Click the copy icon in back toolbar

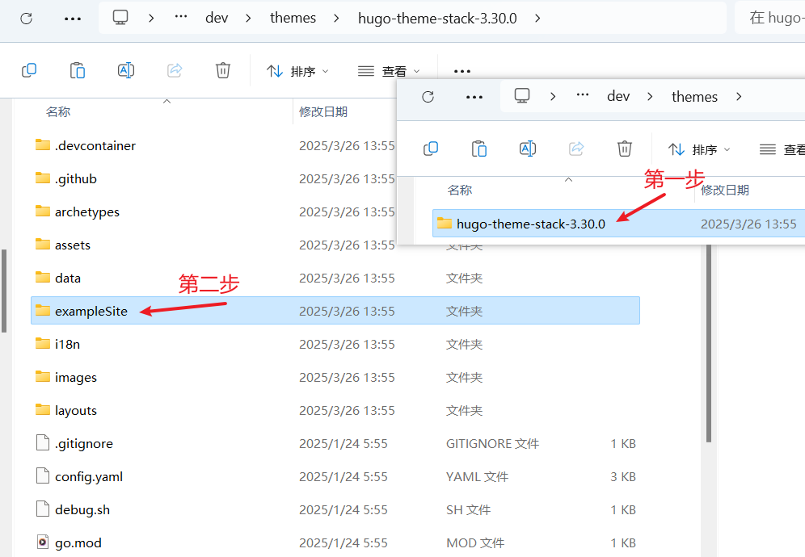29,70
